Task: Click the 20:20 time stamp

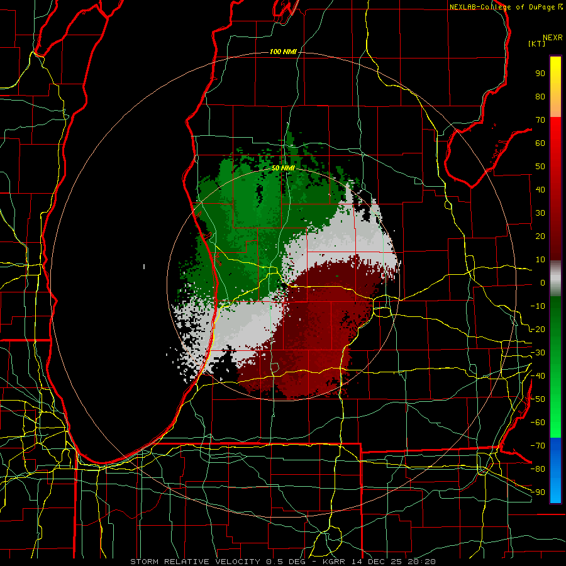Action: [421, 562]
